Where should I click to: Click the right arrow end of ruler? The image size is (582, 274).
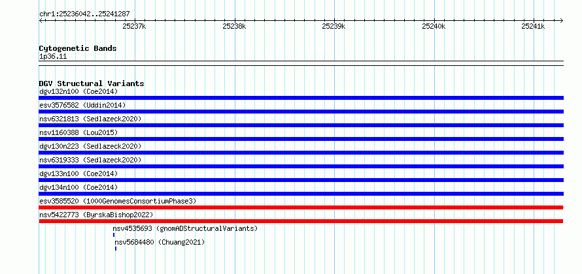pyautogui.click(x=562, y=20)
